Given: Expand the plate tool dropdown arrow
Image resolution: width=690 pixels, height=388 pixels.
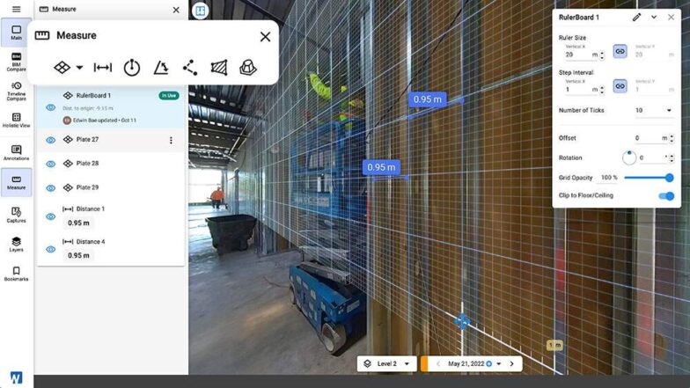Looking at the screenshot, I should coord(80,68).
